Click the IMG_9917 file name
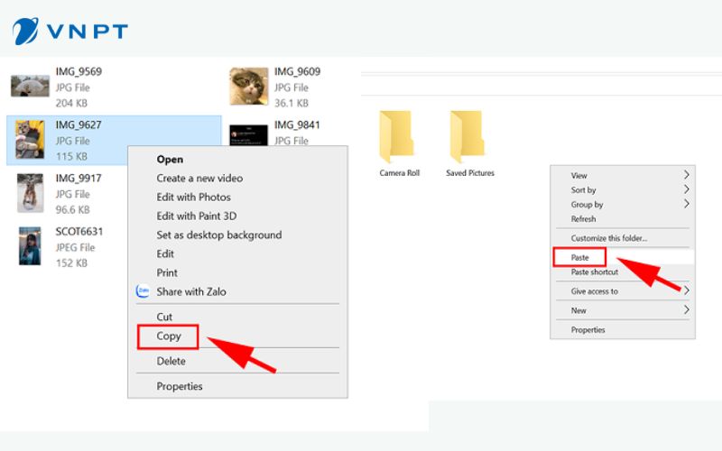722x451 pixels. 79,179
